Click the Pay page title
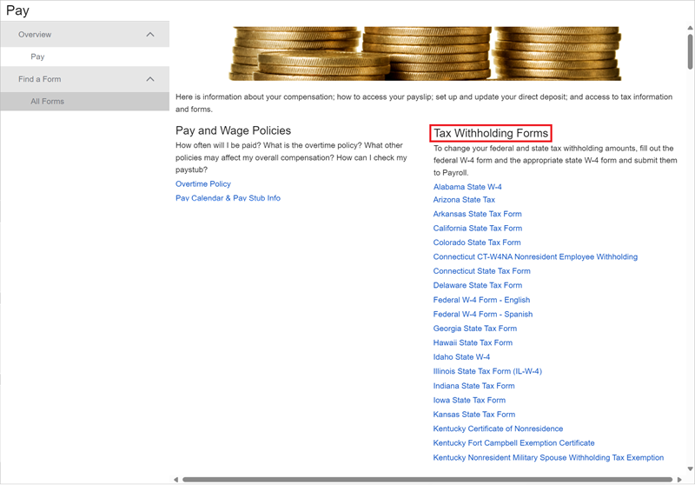This screenshot has height=485, width=695. [x=17, y=10]
